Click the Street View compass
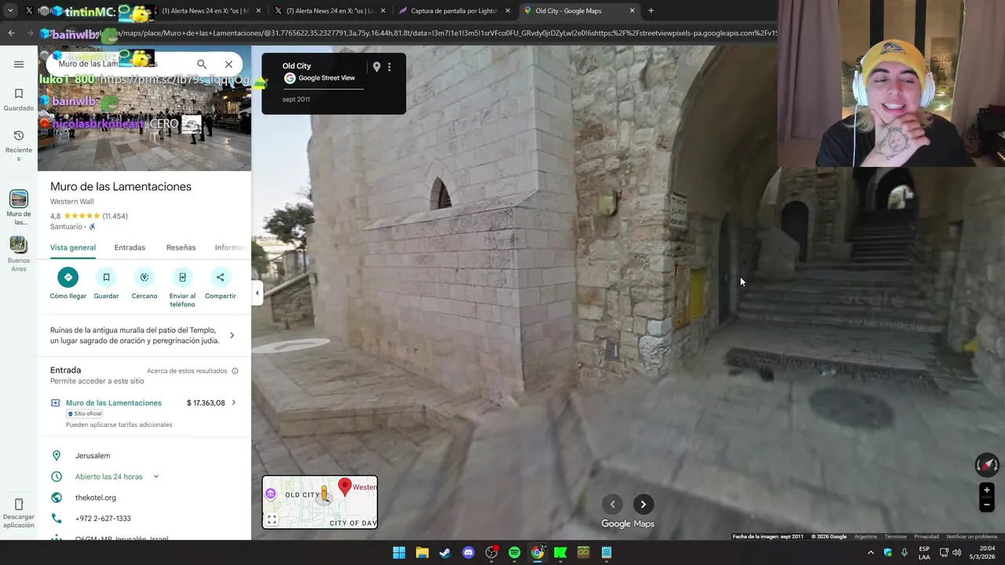 987,465
